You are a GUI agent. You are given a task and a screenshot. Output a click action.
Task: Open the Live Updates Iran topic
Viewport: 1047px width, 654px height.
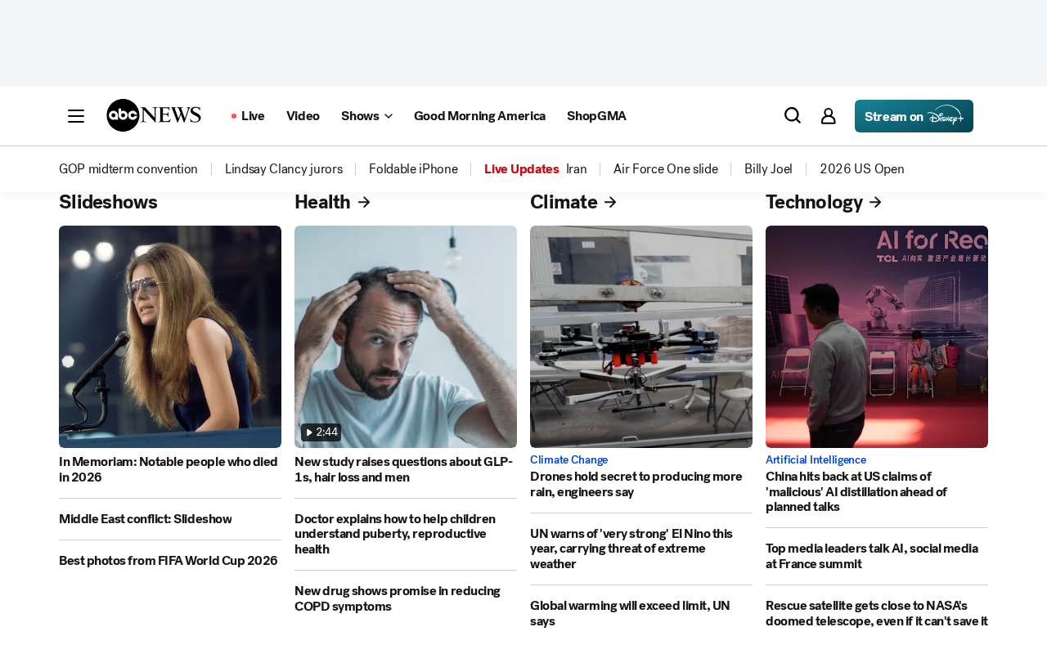pos(536,169)
